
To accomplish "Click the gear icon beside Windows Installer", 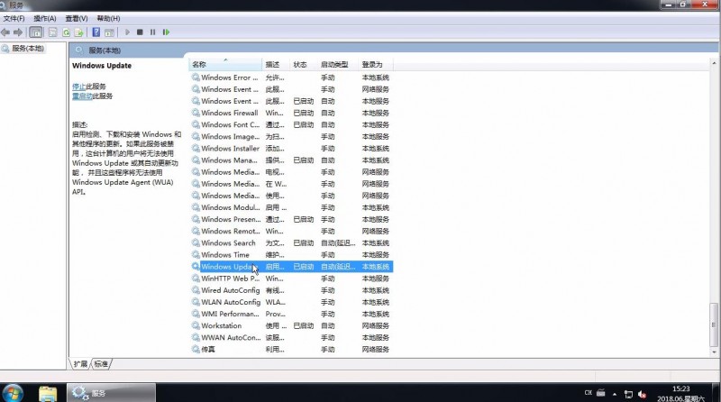I will pos(196,148).
